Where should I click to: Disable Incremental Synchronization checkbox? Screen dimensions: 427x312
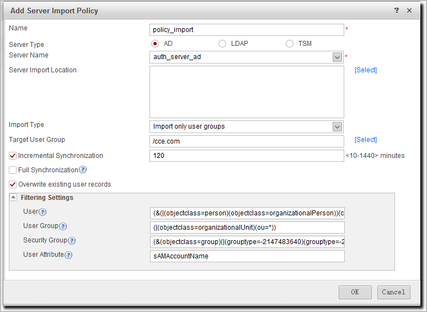[13, 156]
